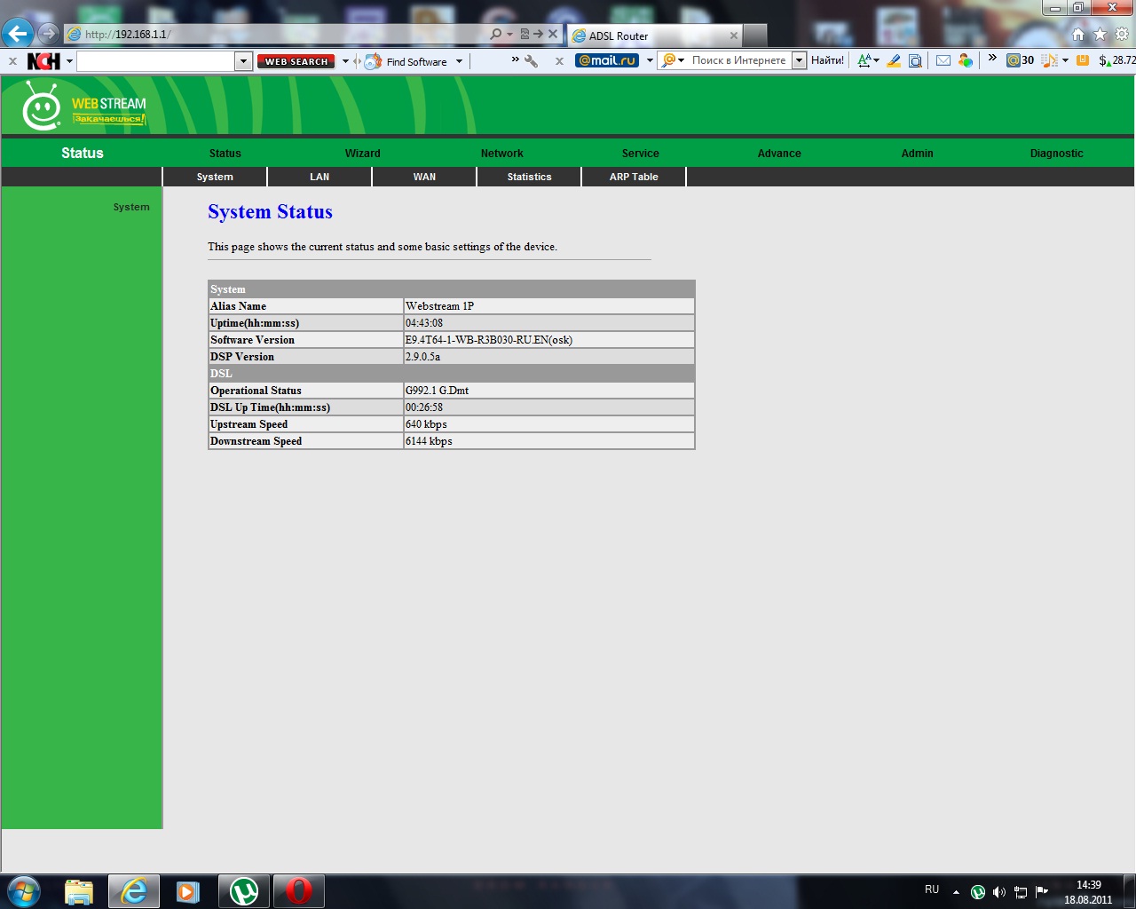Click the NCH toolbar logo
1136x909 pixels.
click(x=43, y=61)
